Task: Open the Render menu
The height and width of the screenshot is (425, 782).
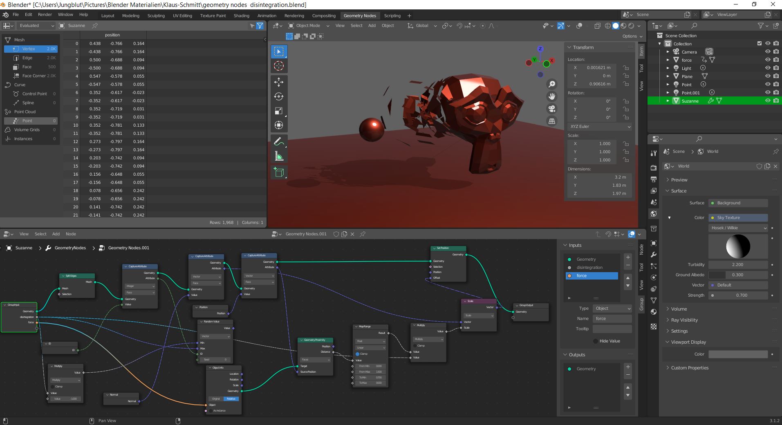Action: [45, 14]
